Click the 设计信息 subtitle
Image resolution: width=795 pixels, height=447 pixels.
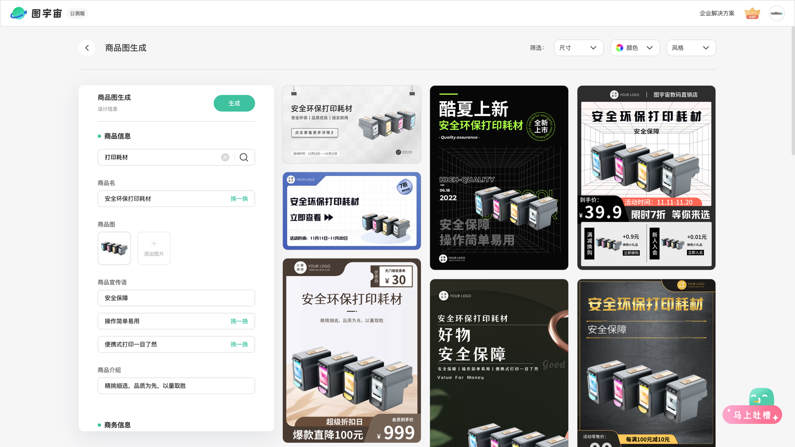tap(108, 109)
